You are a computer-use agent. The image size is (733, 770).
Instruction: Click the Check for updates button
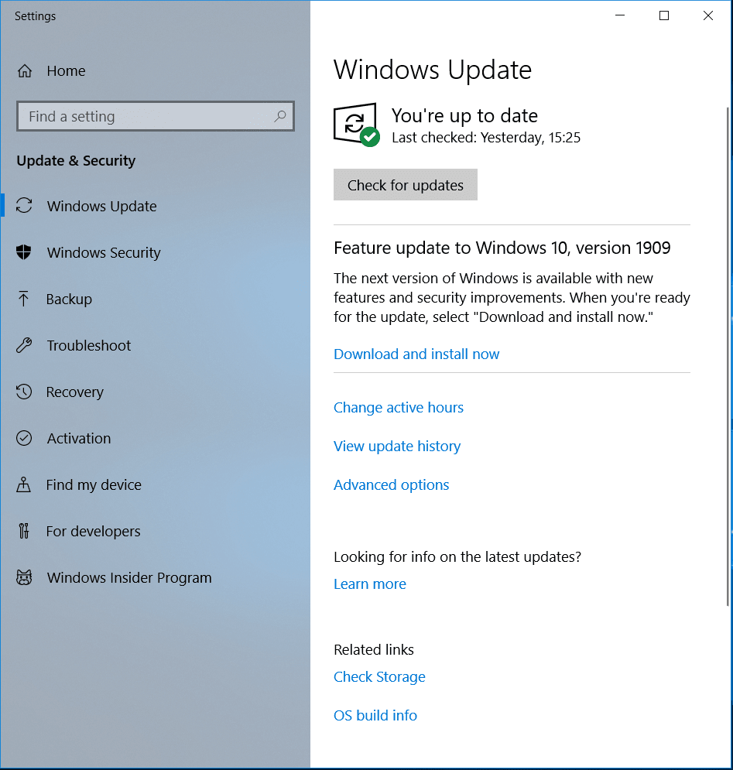click(406, 185)
